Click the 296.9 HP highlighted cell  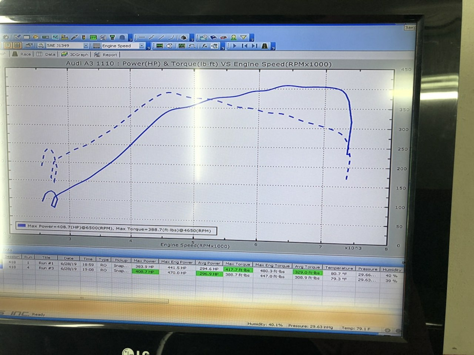click(209, 274)
